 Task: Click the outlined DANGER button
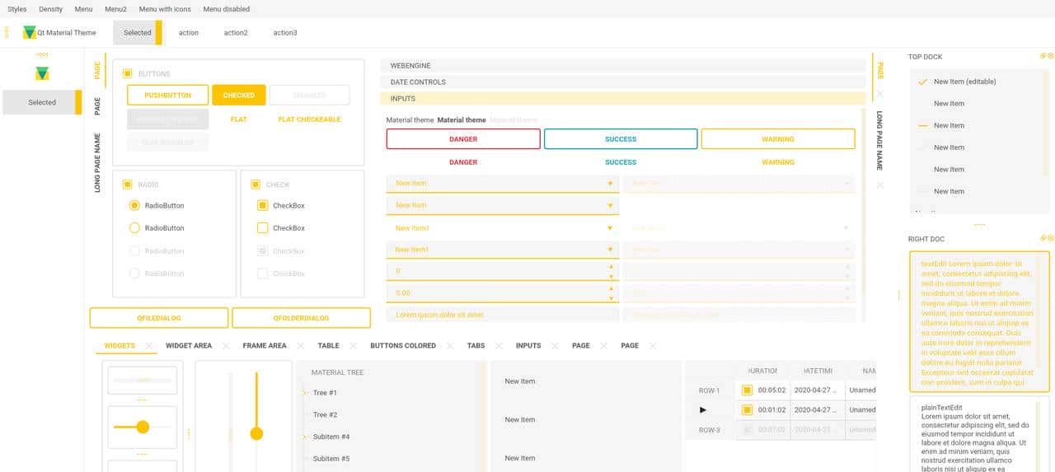[x=462, y=139]
